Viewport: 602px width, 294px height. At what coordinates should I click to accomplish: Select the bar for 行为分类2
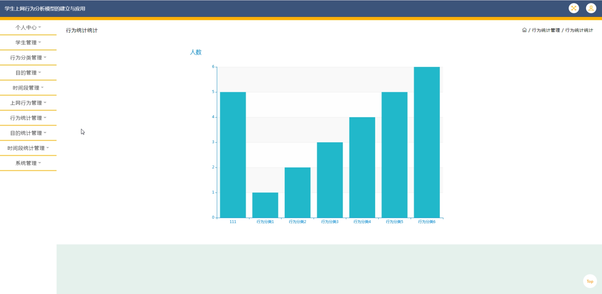(x=298, y=192)
